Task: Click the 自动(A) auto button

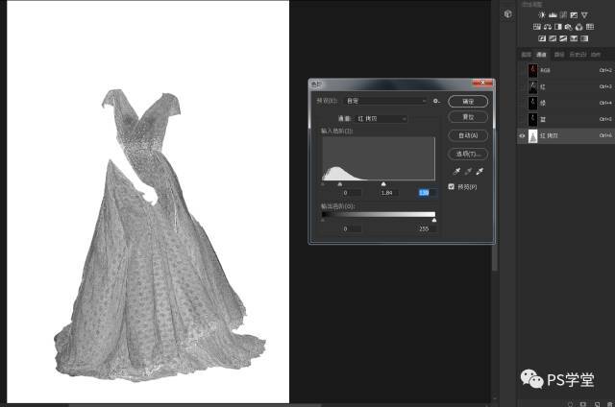Action: pos(468,135)
